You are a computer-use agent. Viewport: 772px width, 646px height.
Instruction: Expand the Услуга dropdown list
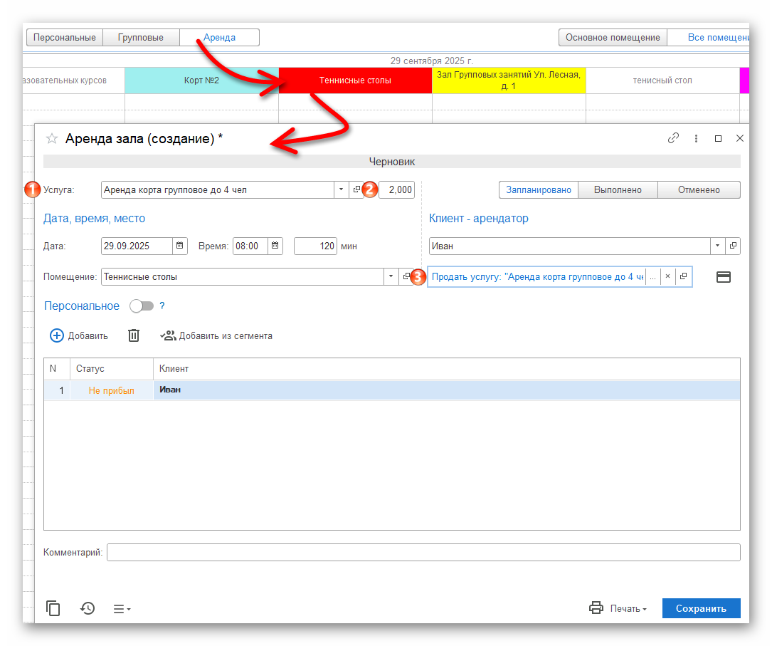(x=341, y=190)
